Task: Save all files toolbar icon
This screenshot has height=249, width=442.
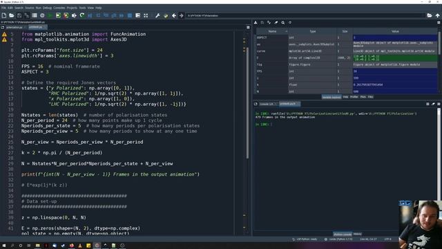Action: click(x=27, y=15)
